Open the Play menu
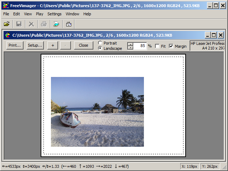Image resolution: width=228 pixels, height=171 pixels. (x=40, y=14)
